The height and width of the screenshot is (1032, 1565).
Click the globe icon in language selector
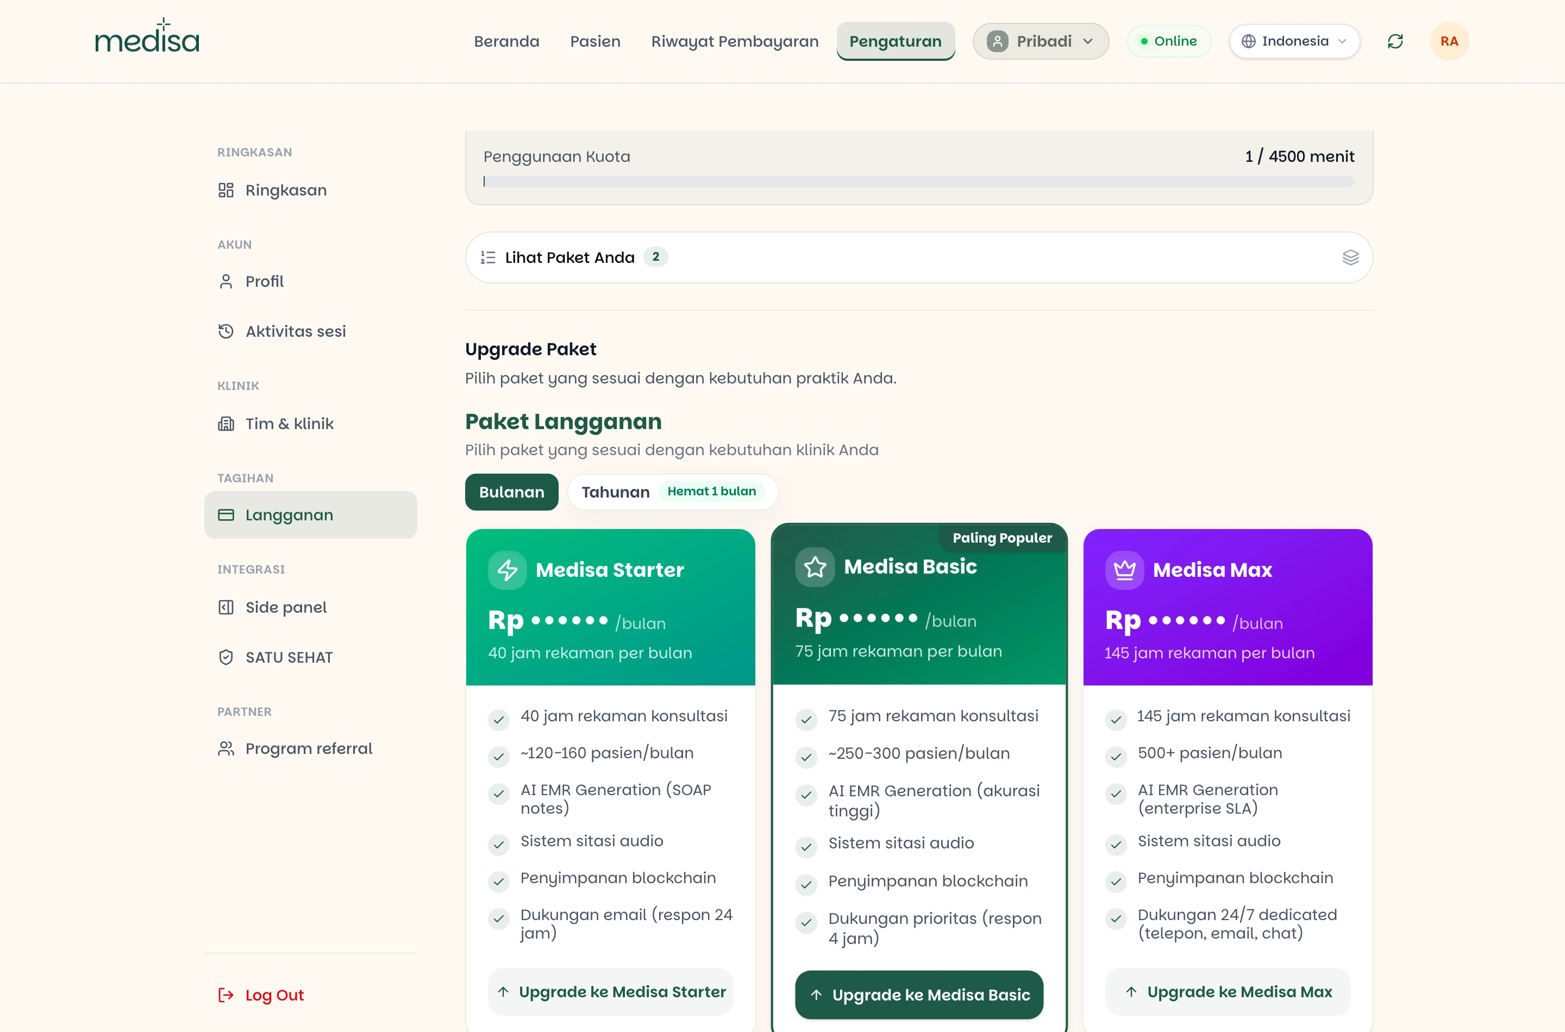(1248, 41)
